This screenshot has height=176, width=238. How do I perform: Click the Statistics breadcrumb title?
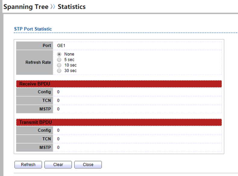click(71, 7)
